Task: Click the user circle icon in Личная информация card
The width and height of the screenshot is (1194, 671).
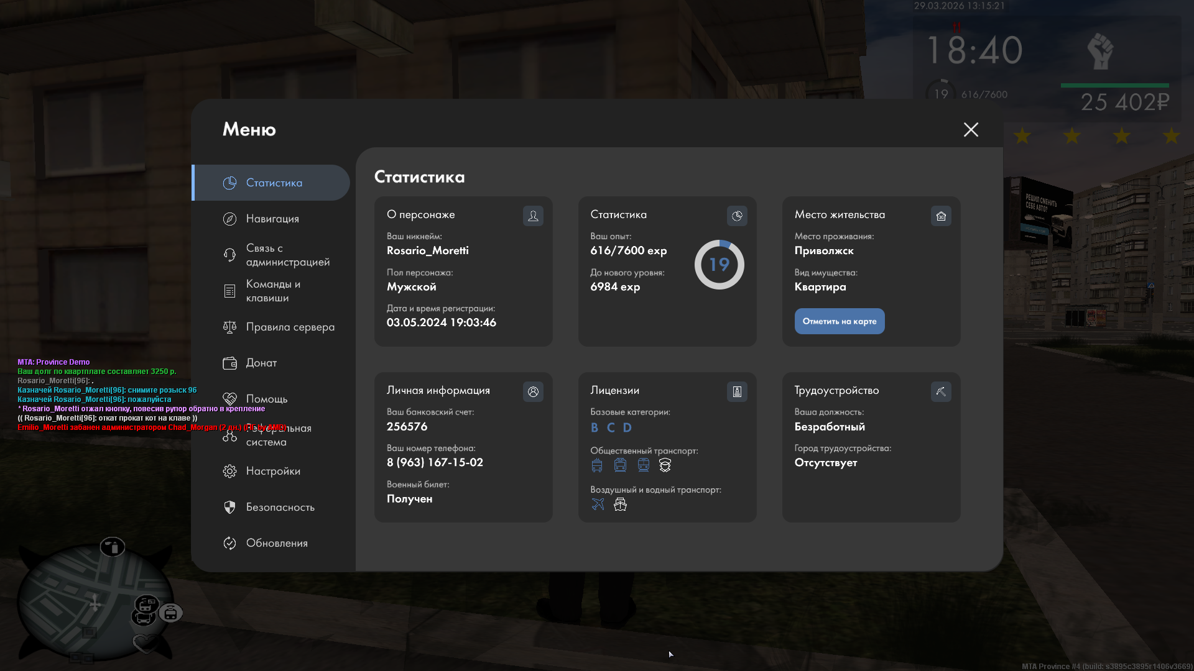Action: (533, 391)
